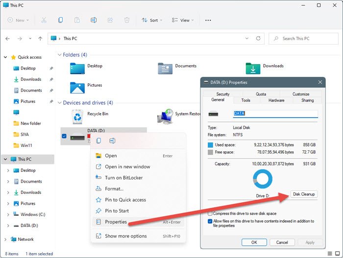
Task: Uncheck the DATA (D:) drive selection checkbox
Action: (x=65, y=136)
